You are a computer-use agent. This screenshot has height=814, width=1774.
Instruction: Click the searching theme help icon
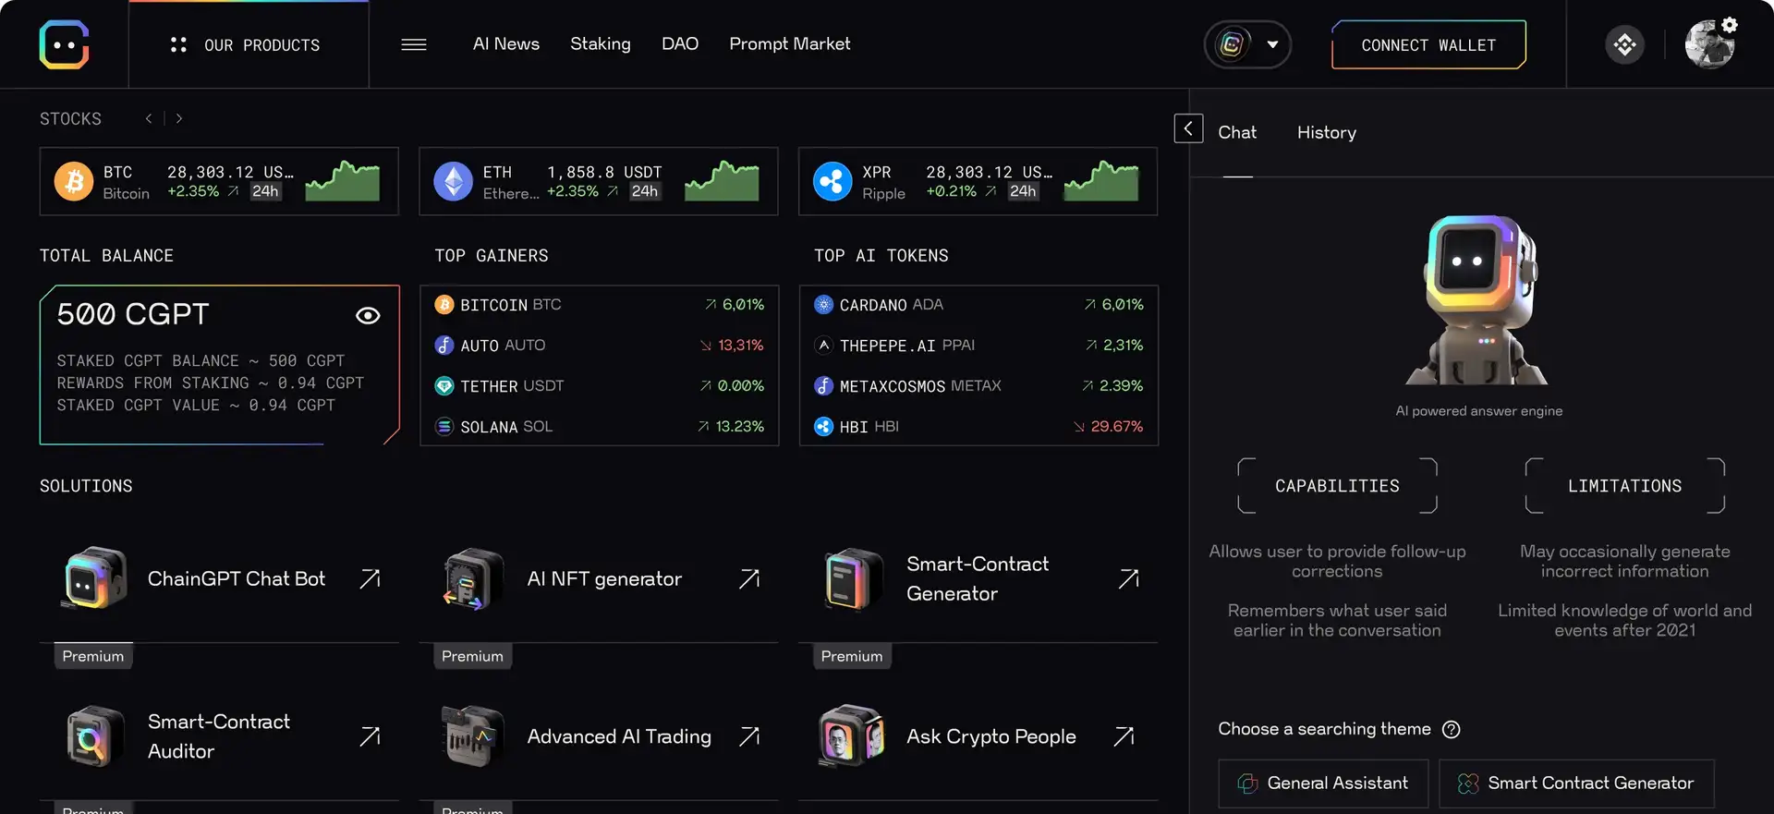(x=1452, y=730)
